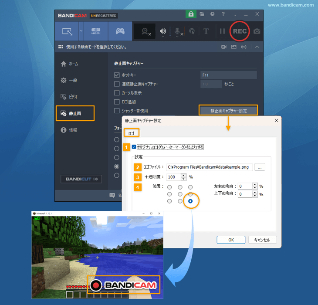Expand the microphone options chevron

(x=177, y=37)
